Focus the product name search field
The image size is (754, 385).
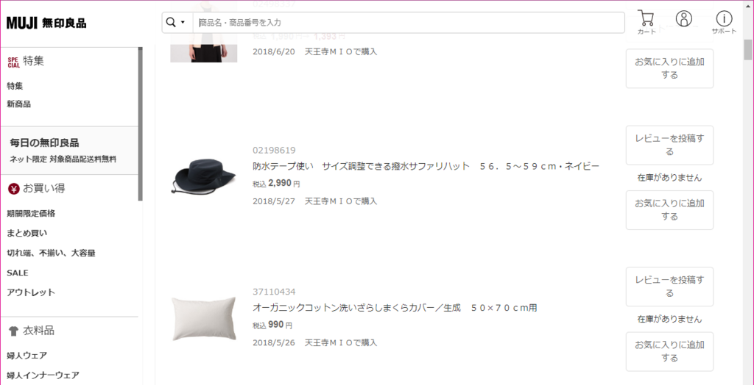tap(409, 23)
